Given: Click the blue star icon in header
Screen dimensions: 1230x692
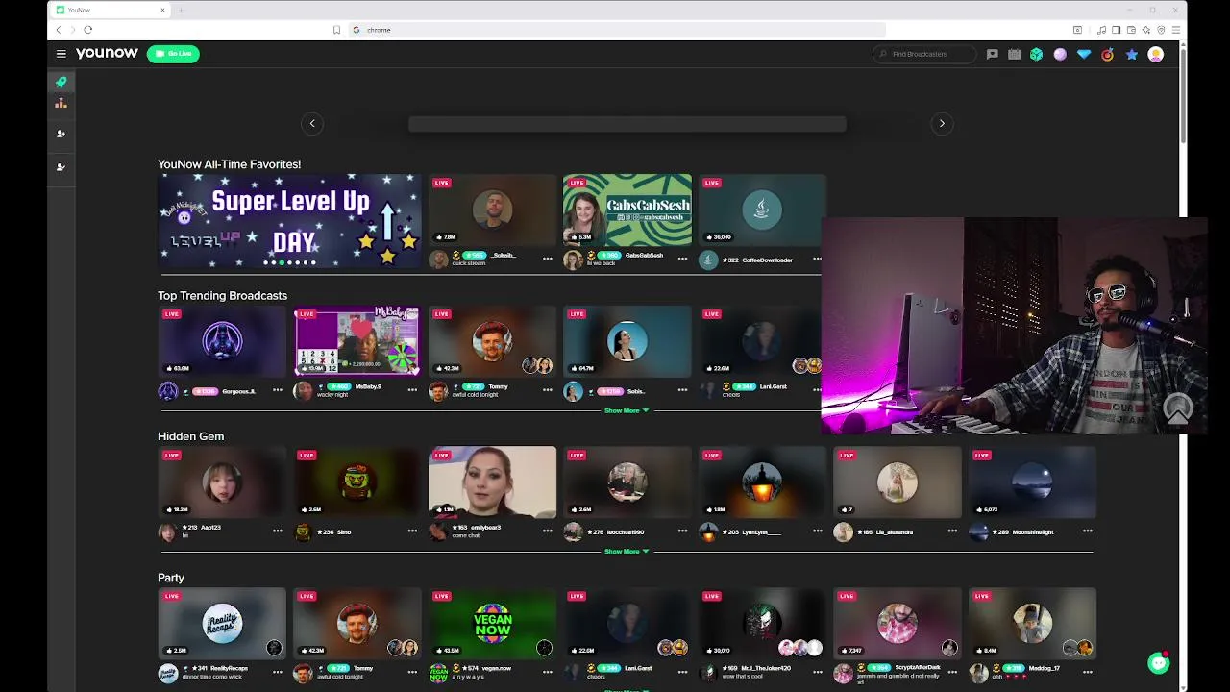Looking at the screenshot, I should pos(1131,55).
